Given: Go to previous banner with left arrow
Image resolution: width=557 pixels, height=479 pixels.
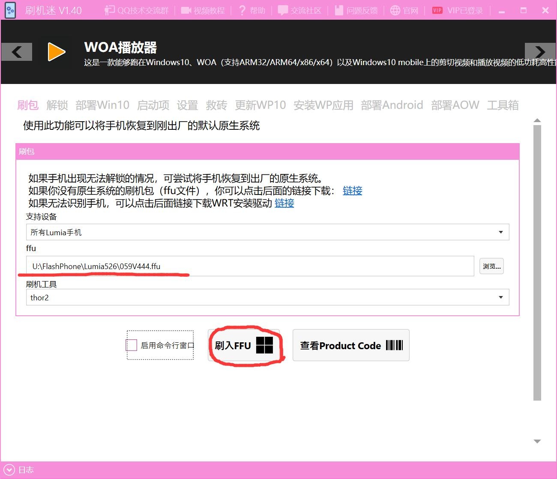Looking at the screenshot, I should pos(17,52).
